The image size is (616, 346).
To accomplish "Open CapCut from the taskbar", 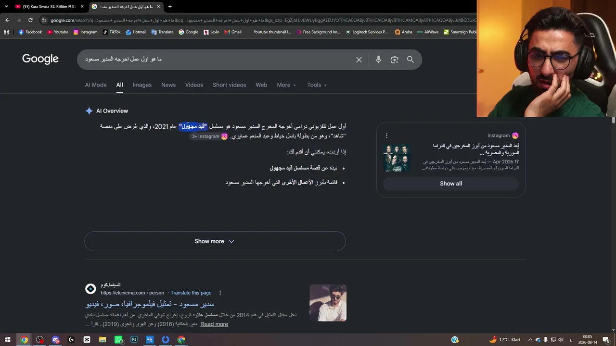I will (x=87, y=340).
